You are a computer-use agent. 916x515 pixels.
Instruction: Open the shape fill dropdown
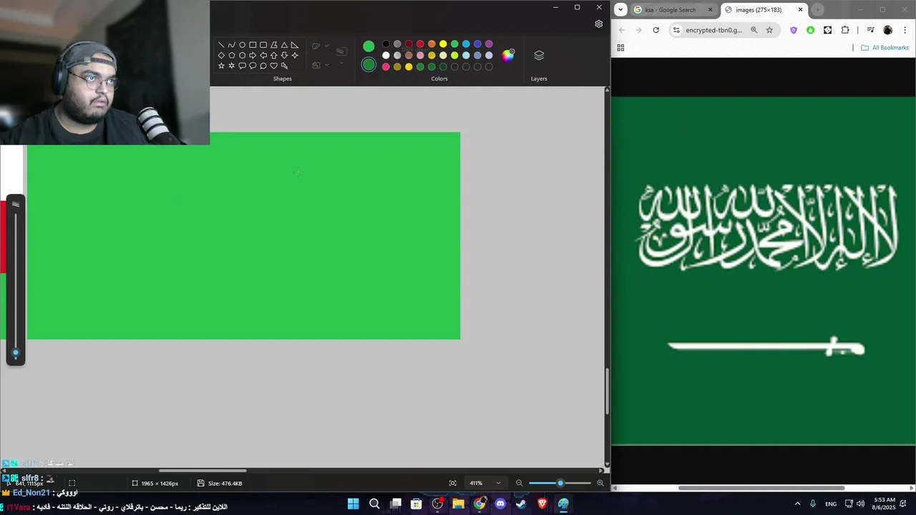point(326,64)
